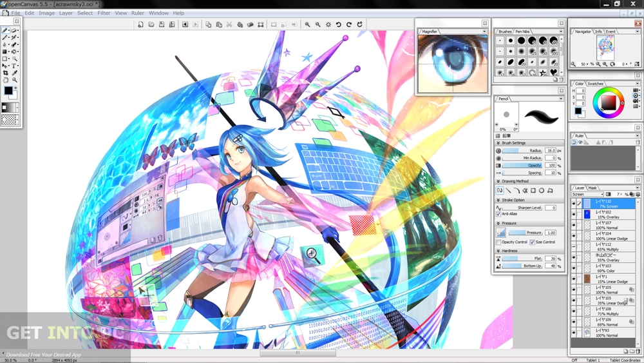Click the rotate clockwise toolbar icon

click(349, 25)
